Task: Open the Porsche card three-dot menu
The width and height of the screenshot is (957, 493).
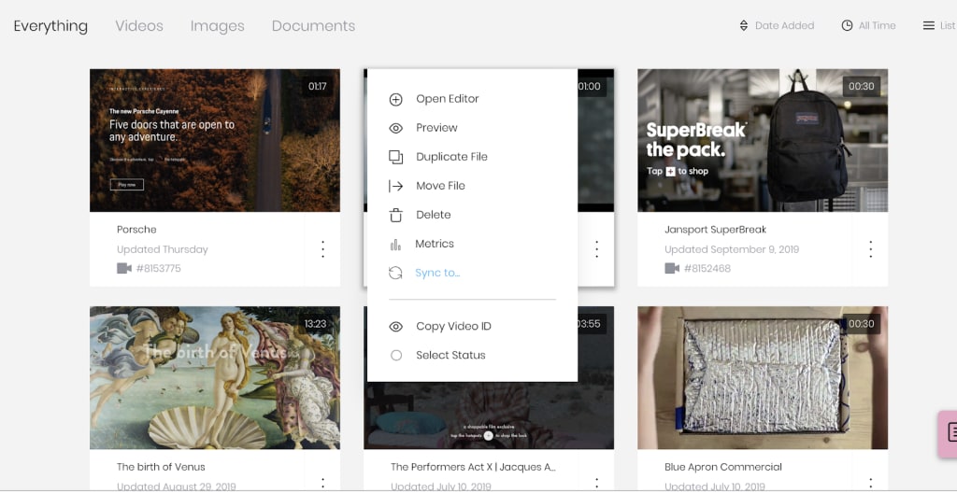Action: [x=322, y=249]
